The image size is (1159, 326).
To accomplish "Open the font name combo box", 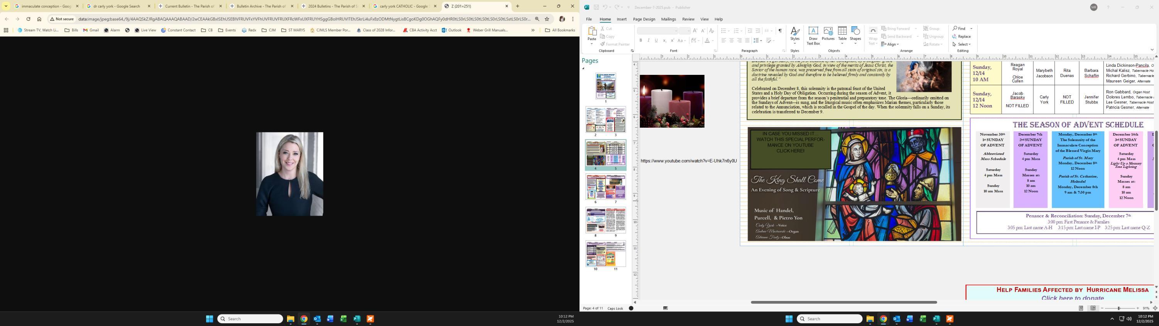I will pyautogui.click(x=657, y=30).
